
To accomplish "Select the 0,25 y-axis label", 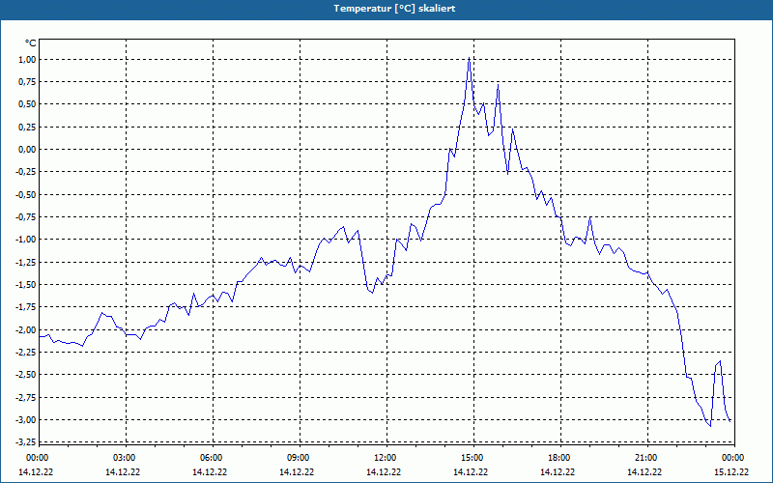I will (x=28, y=127).
